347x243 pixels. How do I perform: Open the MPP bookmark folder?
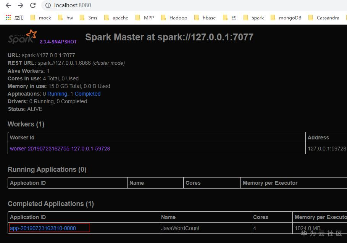[145, 18]
